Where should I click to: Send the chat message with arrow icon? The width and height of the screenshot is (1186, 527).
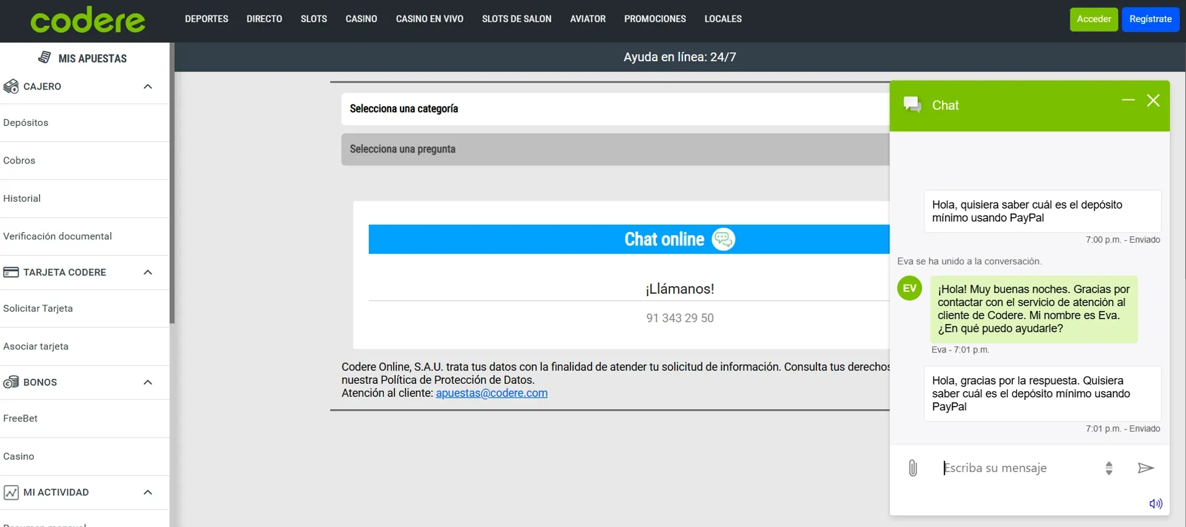pyautogui.click(x=1146, y=468)
